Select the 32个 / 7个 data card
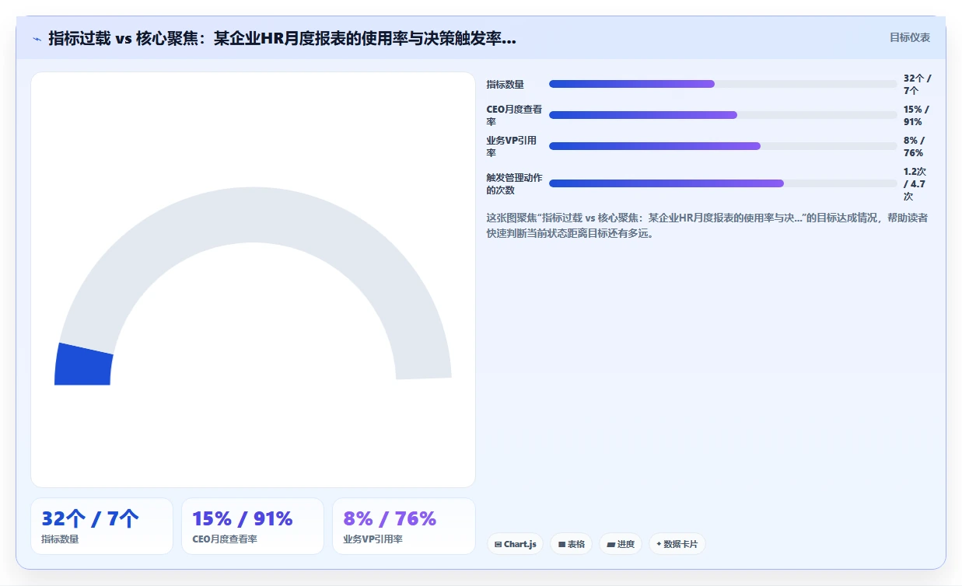This screenshot has height=586, width=962. click(102, 526)
